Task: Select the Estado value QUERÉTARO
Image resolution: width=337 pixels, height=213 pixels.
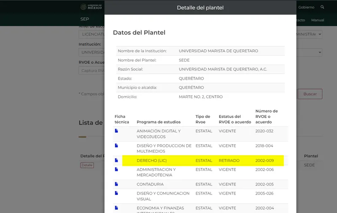Action: (191, 78)
